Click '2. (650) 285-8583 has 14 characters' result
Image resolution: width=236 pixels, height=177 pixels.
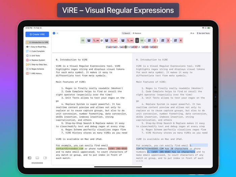pyautogui.click(x=171, y=152)
